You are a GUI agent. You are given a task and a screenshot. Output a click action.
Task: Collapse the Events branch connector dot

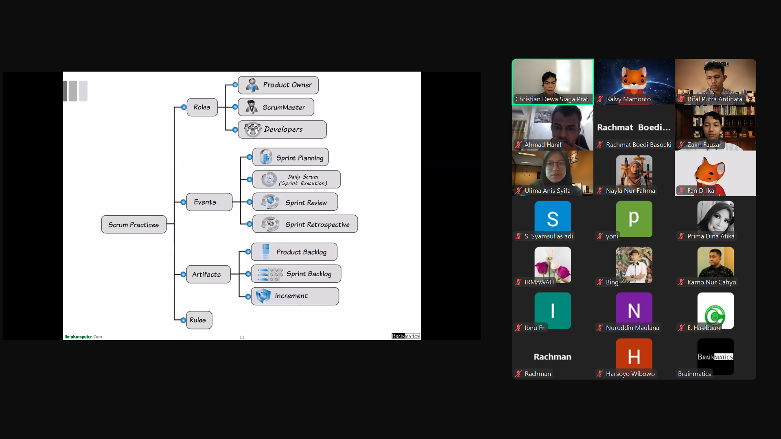tap(184, 202)
